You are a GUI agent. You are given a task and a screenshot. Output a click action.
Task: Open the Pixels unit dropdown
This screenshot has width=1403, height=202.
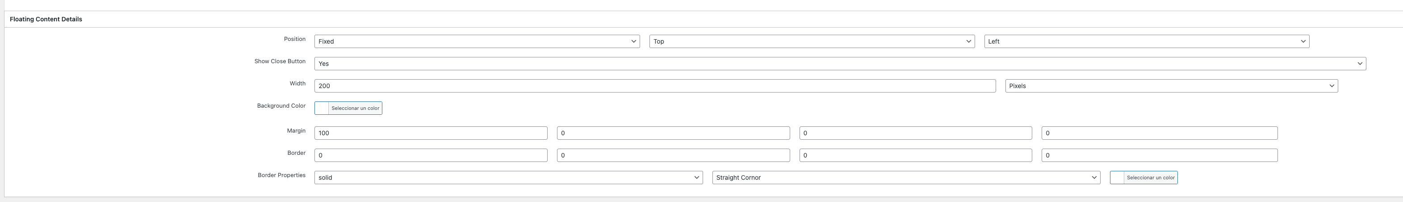click(1171, 86)
